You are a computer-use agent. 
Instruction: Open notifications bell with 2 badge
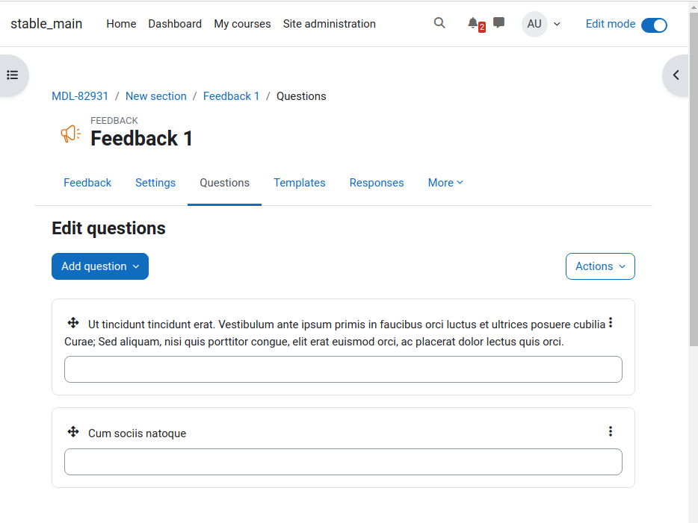point(475,24)
